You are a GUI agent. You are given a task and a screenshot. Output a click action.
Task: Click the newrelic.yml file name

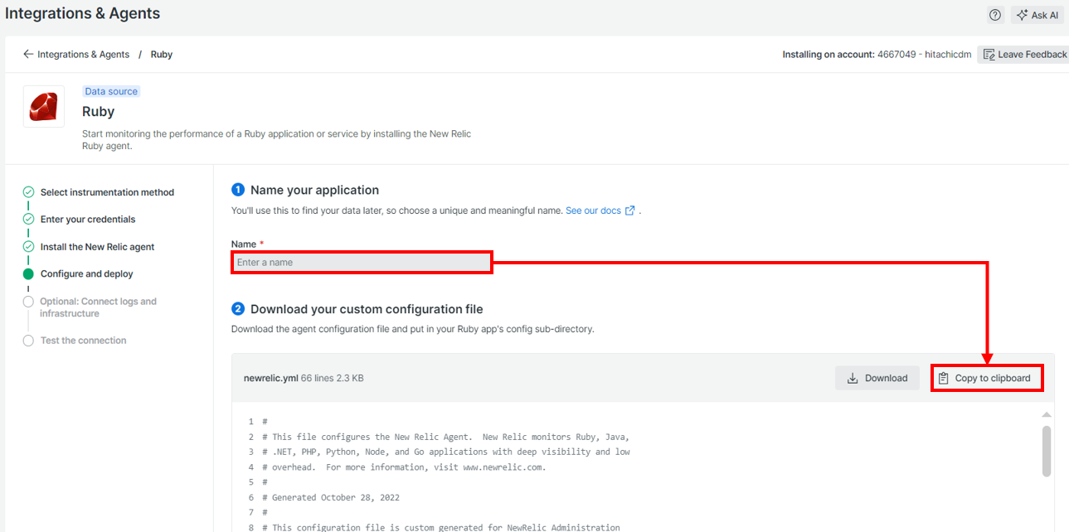(270, 378)
